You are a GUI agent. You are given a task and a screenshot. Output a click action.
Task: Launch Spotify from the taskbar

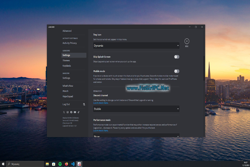coord(60,164)
